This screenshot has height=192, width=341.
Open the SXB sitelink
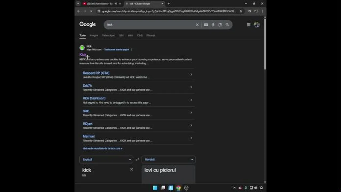click(x=86, y=111)
